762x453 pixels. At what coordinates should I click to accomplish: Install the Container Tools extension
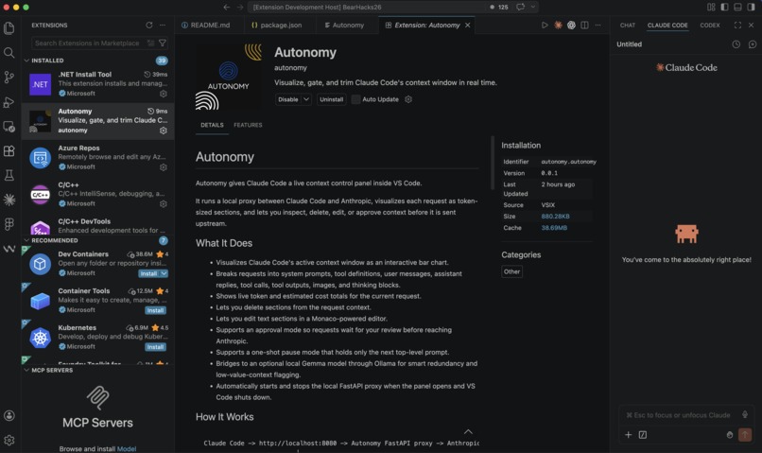pyautogui.click(x=155, y=310)
